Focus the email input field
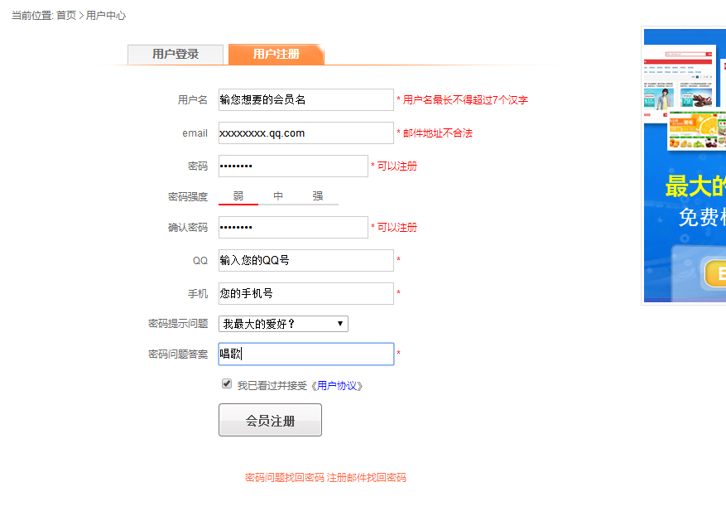The image size is (726, 511). coord(306,133)
